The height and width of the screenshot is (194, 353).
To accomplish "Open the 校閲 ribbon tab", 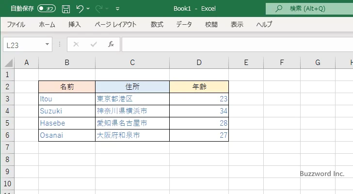I will [x=211, y=24].
